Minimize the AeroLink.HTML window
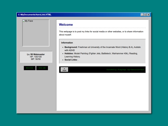The height and width of the screenshot is (126, 168). tap(142, 15)
